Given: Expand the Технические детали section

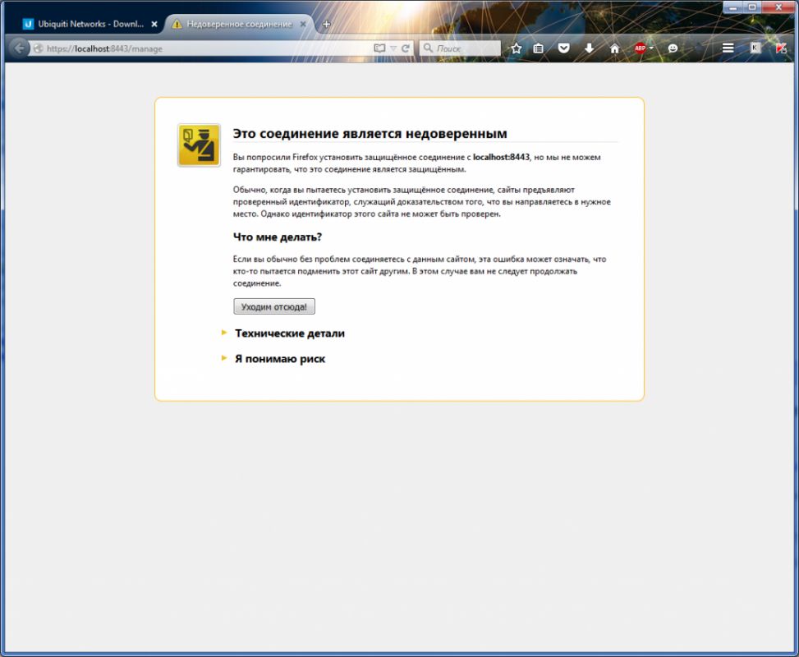Looking at the screenshot, I should [x=289, y=333].
